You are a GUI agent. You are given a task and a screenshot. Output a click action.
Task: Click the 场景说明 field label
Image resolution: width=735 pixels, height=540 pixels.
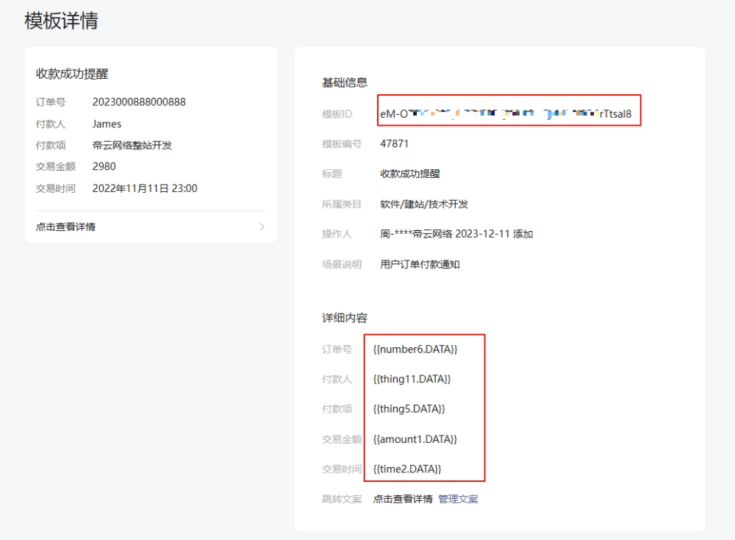tap(342, 264)
